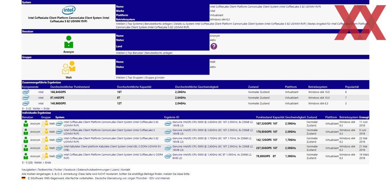The width and height of the screenshot is (391, 182).
Task: Click green user icon in the 178,85GOPS row
Action: pyautogui.click(x=26, y=132)
